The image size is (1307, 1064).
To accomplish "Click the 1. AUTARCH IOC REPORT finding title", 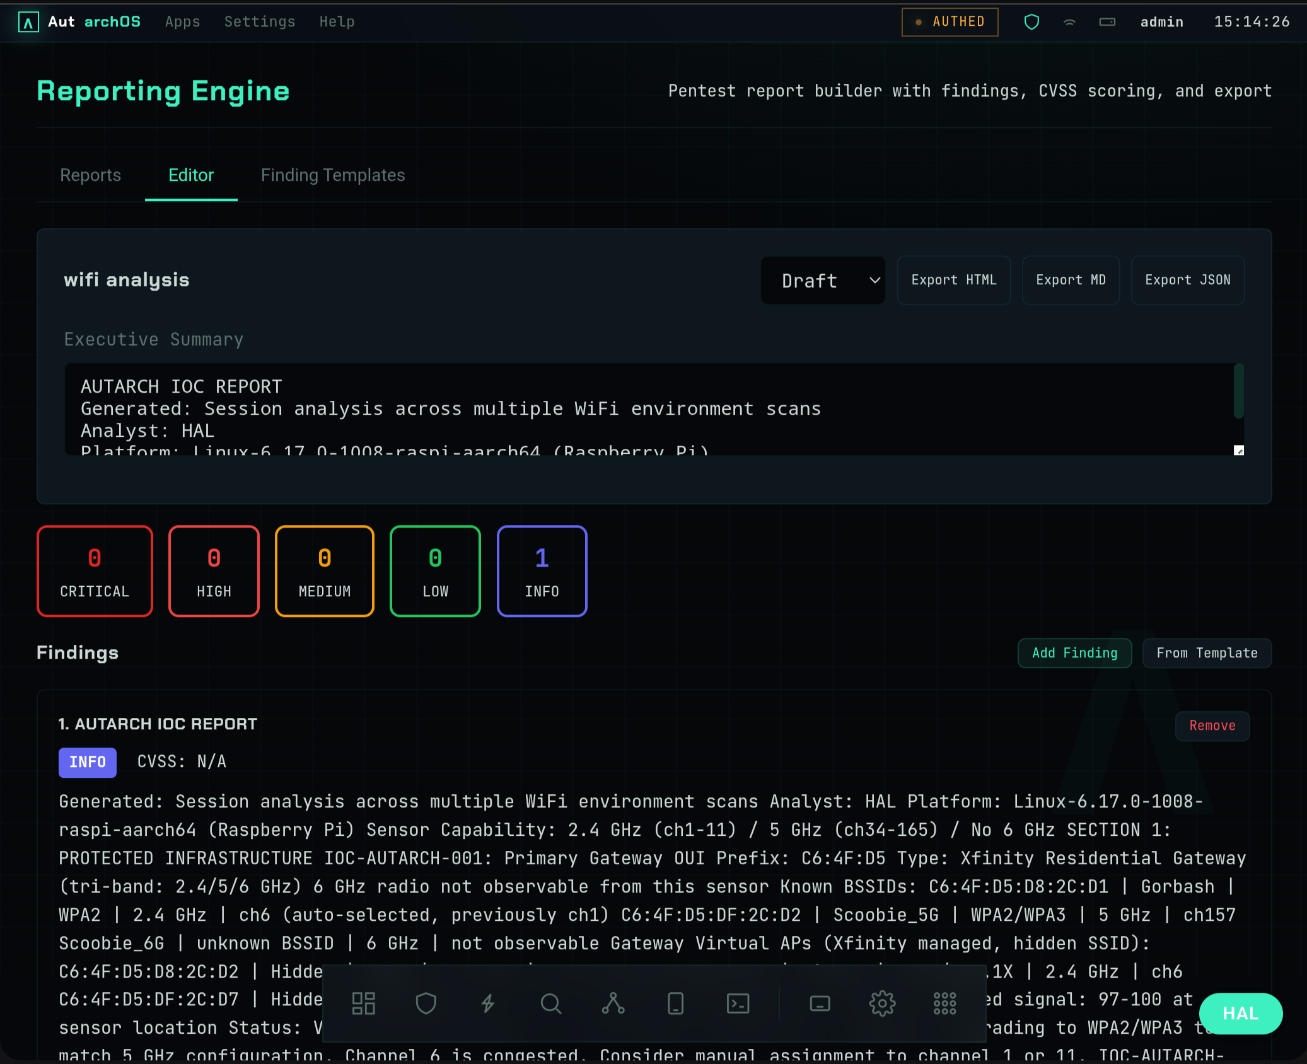I will [x=158, y=724].
